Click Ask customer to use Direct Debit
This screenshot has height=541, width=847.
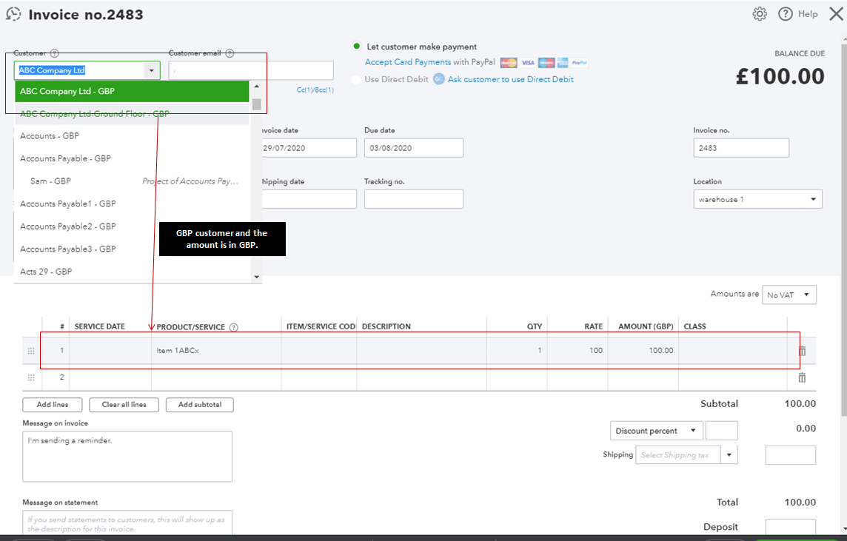510,79
